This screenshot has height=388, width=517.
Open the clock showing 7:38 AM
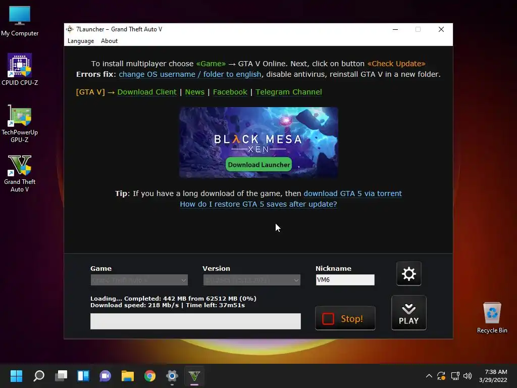[493, 376]
